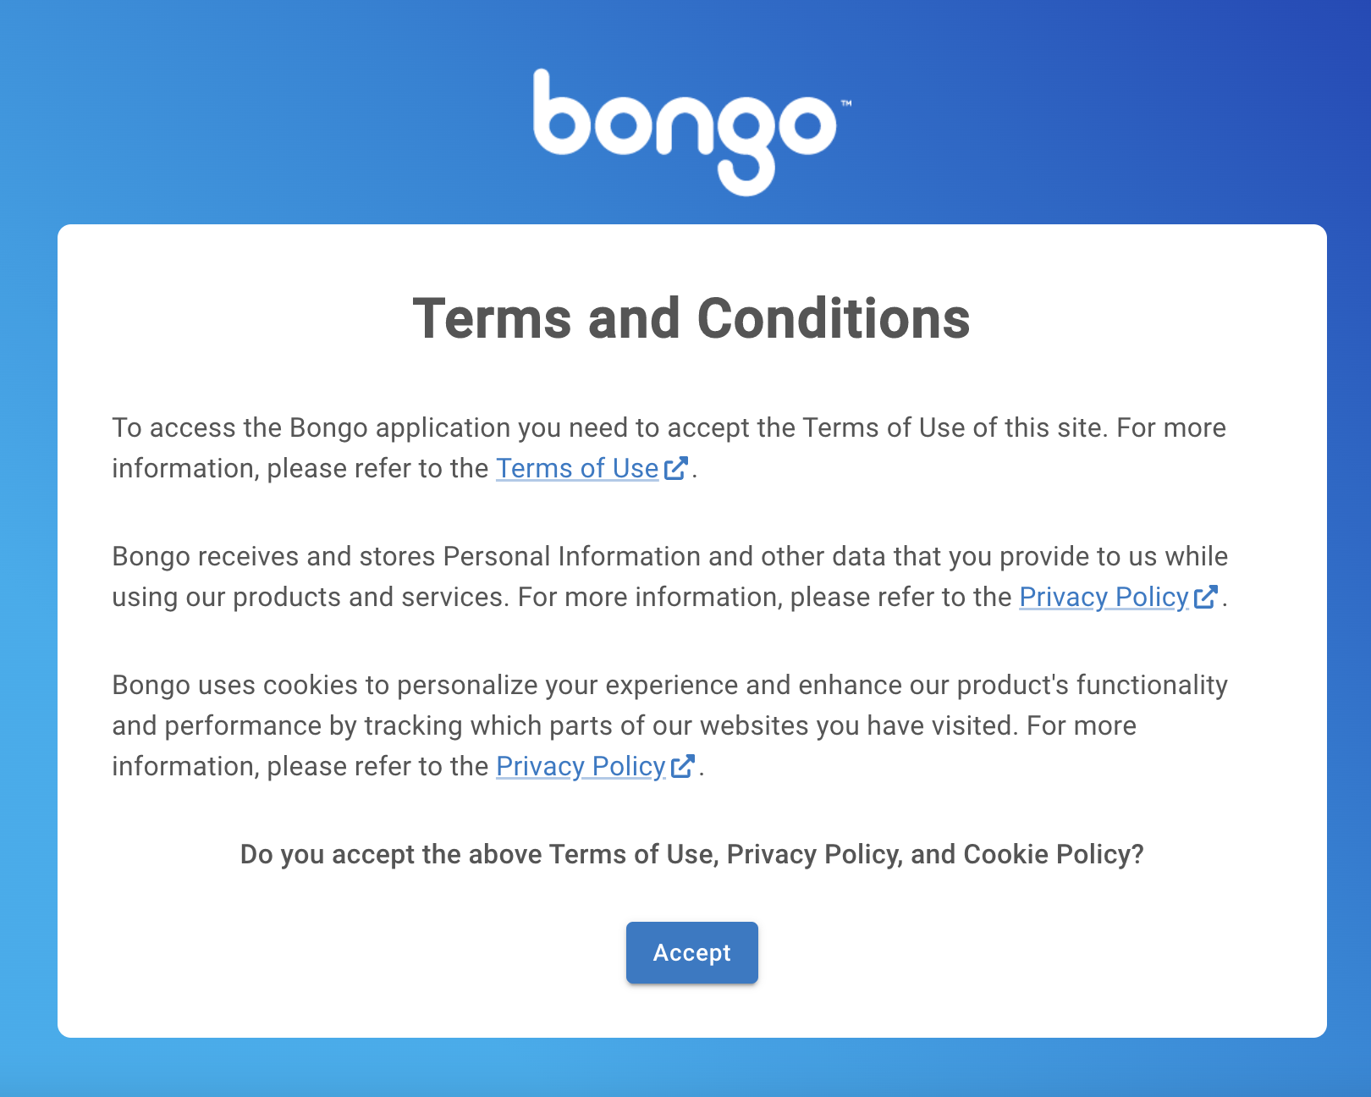Click external-link icon after Privacy Policy in cookies paragraph
The image size is (1371, 1097).
click(682, 766)
